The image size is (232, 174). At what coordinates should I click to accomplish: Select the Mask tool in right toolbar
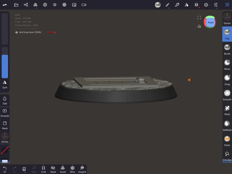tap(227, 110)
